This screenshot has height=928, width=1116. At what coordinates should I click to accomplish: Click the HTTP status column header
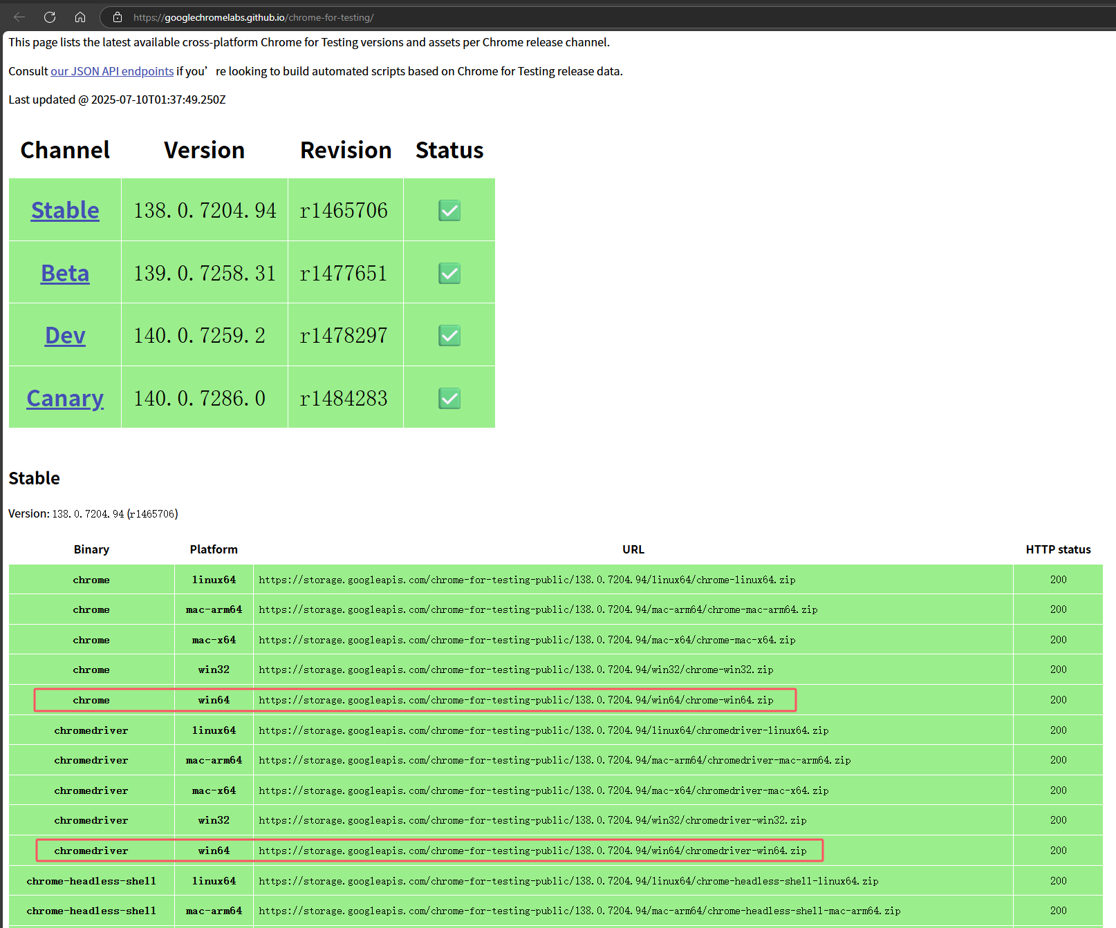pyautogui.click(x=1058, y=549)
